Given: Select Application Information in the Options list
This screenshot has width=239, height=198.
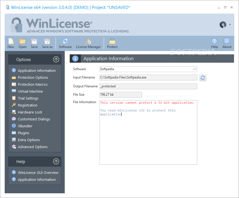Looking at the screenshot, I should (37, 71).
